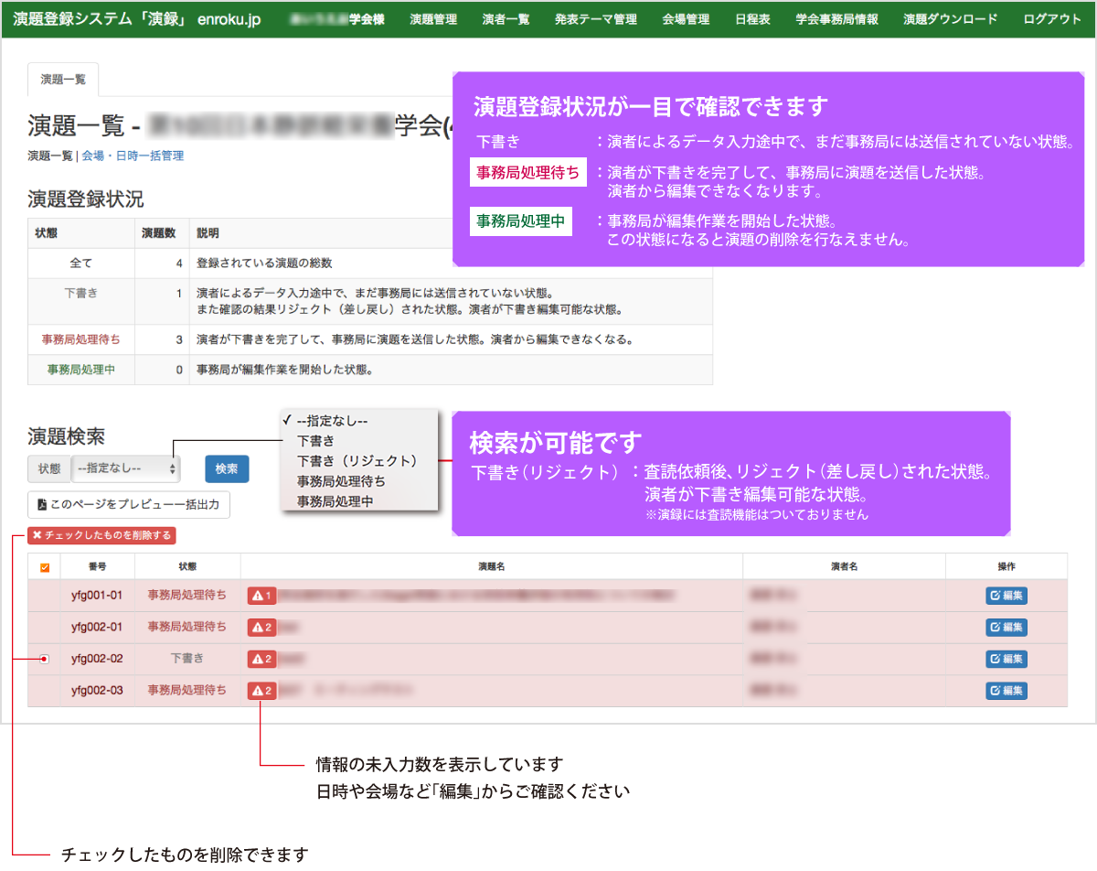Open the 状態 filter dropdown
The width and height of the screenshot is (1097, 871).
(x=126, y=468)
